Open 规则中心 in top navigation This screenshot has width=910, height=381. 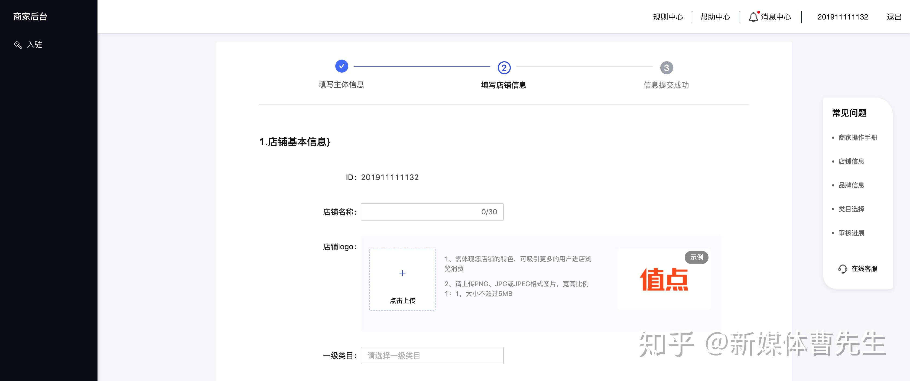point(668,17)
